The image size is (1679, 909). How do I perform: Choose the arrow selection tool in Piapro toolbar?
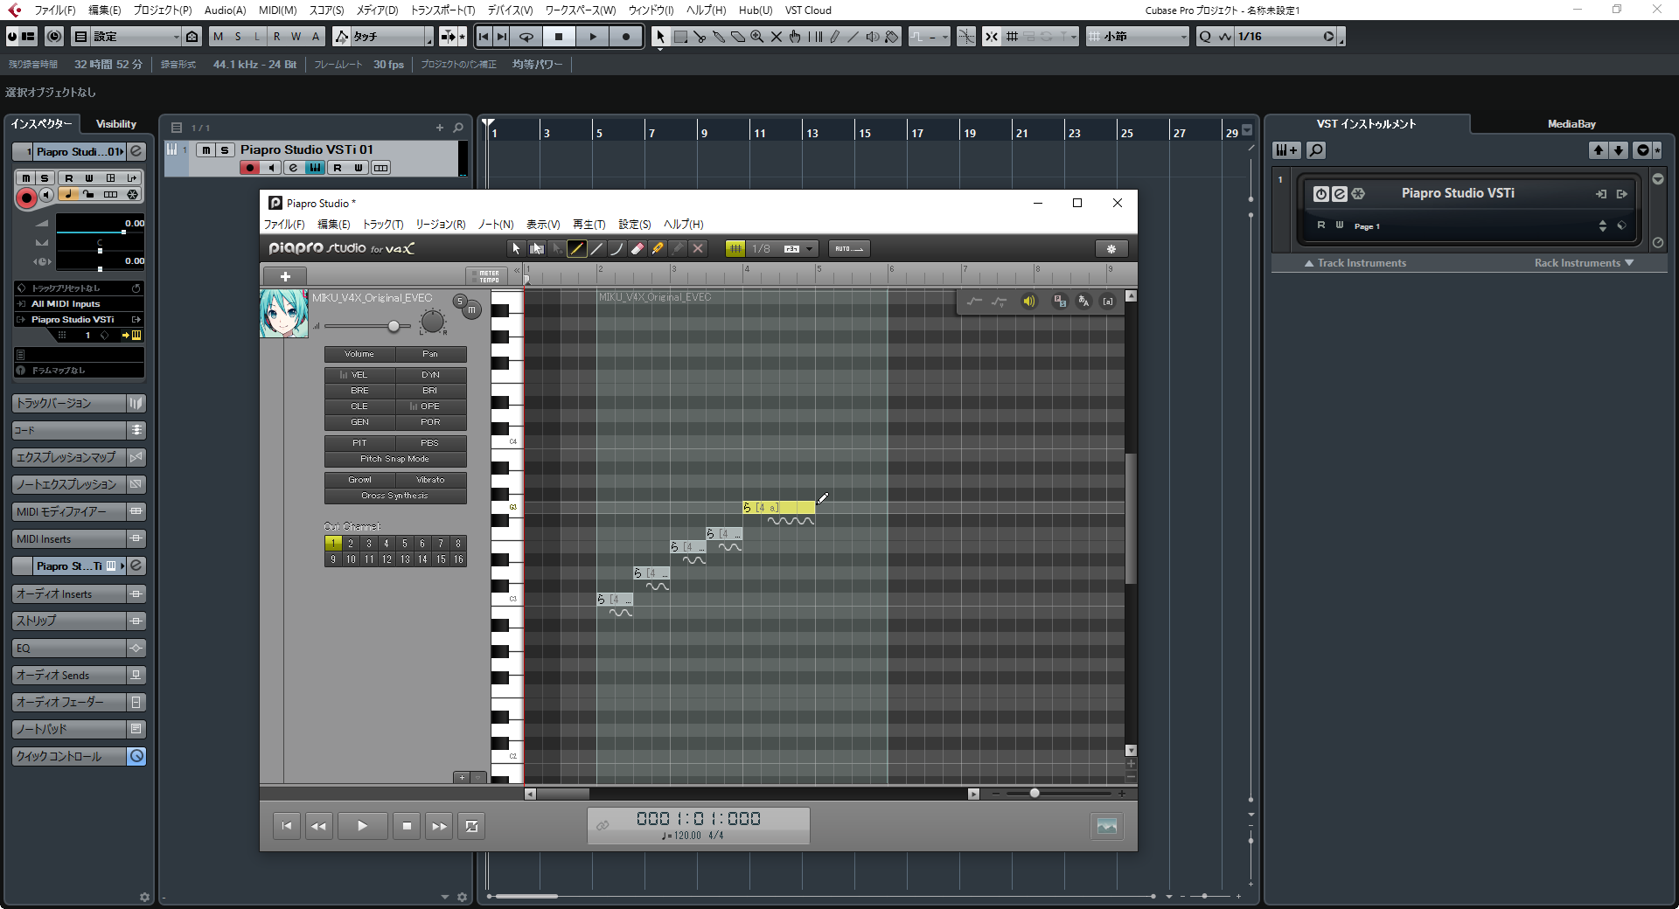(516, 249)
